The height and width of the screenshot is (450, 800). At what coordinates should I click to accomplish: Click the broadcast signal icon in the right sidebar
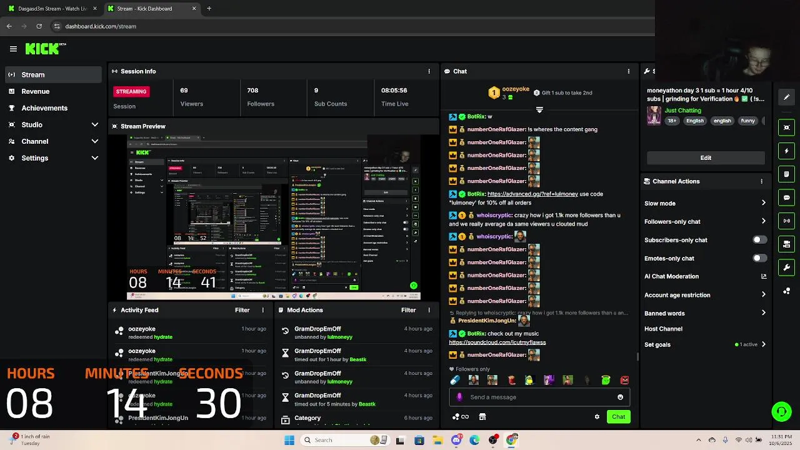pyautogui.click(x=787, y=221)
